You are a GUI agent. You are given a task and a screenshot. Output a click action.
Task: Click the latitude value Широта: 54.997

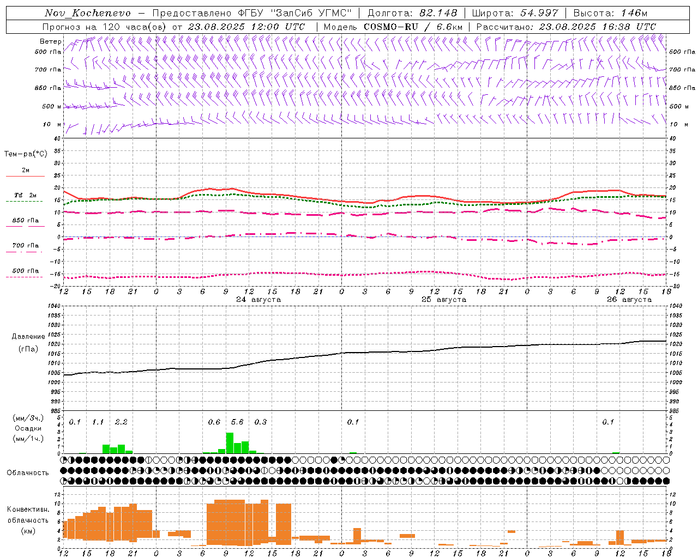tap(515, 13)
